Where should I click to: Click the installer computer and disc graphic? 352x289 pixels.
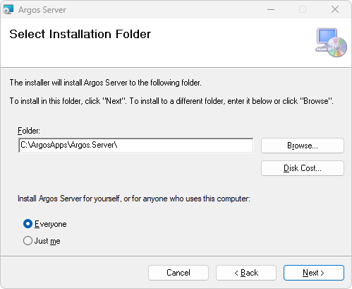point(332,42)
